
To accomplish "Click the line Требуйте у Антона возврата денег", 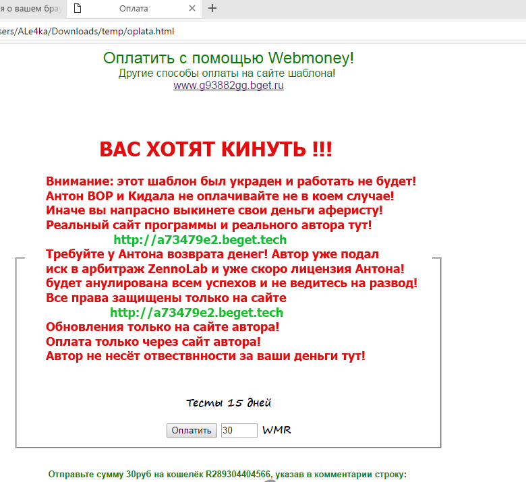I will point(212,254).
